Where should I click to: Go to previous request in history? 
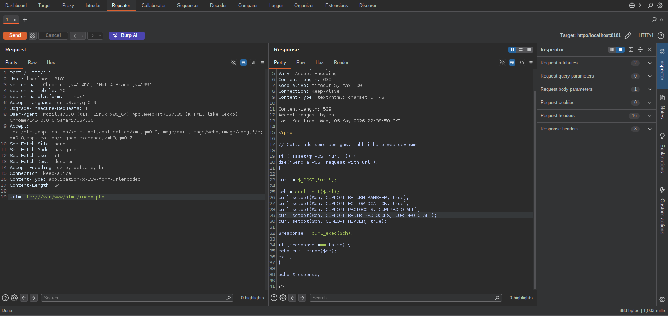[75, 35]
